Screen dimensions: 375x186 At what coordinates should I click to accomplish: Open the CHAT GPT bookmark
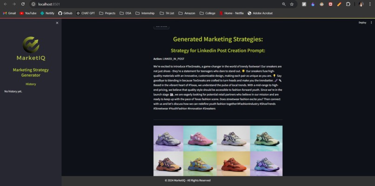[86, 13]
